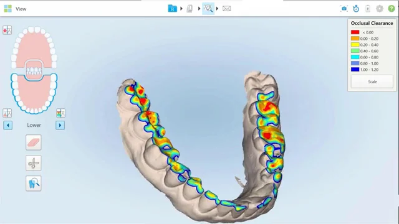Image resolution: width=399 pixels, height=224 pixels.
Task: Open the Send envelope step
Action: tap(226, 9)
